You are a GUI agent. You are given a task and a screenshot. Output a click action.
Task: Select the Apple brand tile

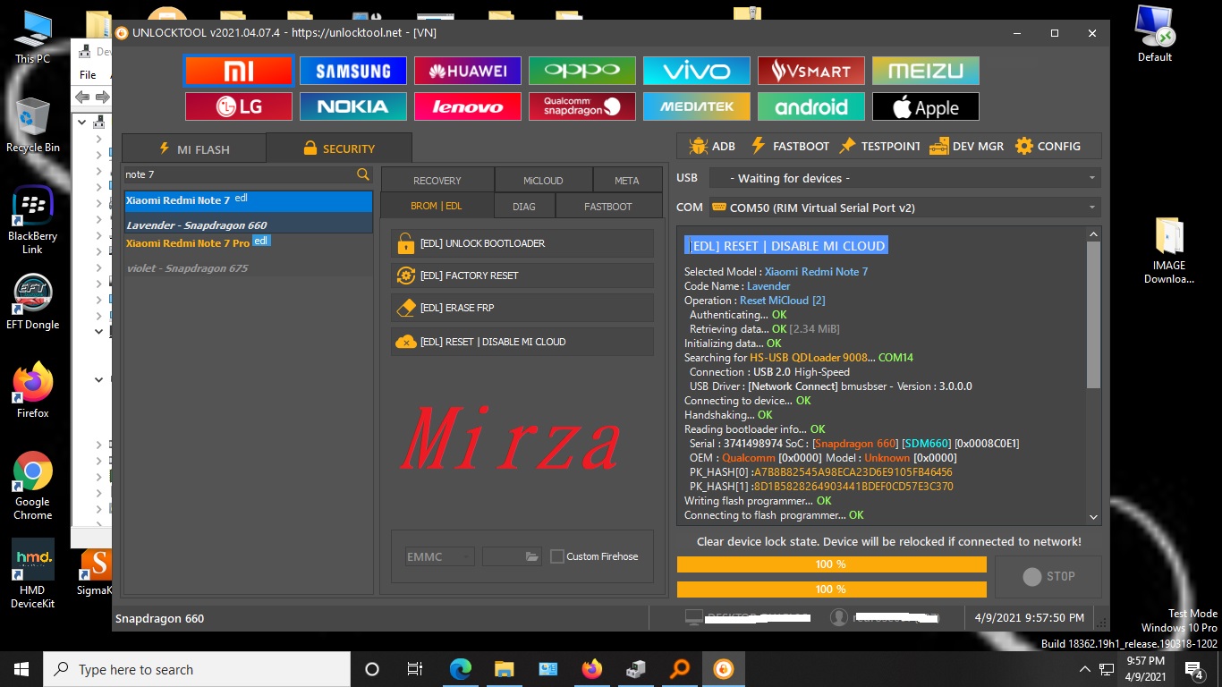(926, 106)
